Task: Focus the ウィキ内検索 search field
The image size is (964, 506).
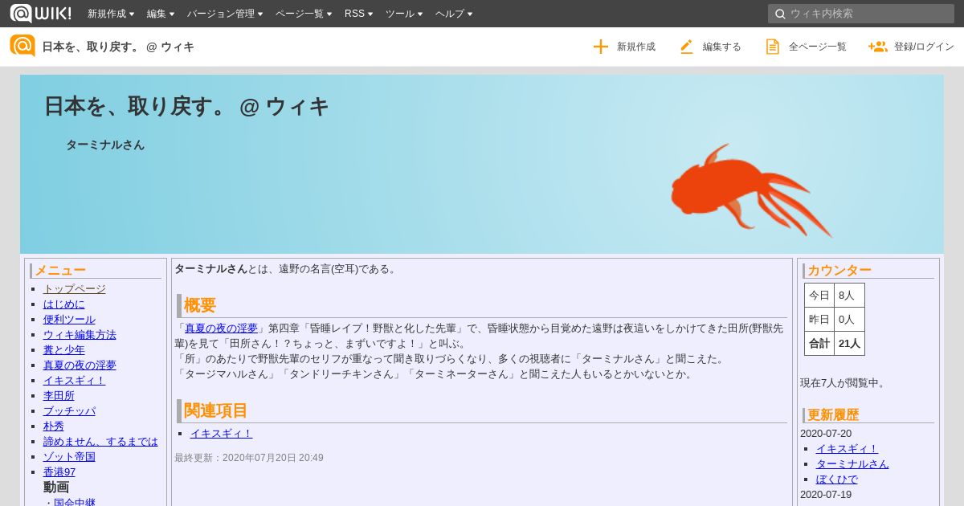Action: pos(861,14)
